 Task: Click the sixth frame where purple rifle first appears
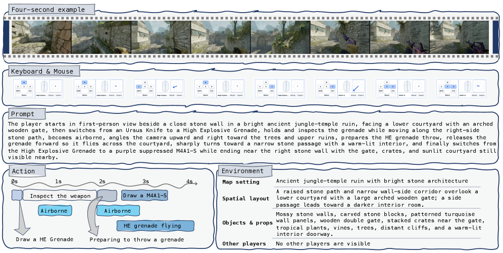coord(340,37)
